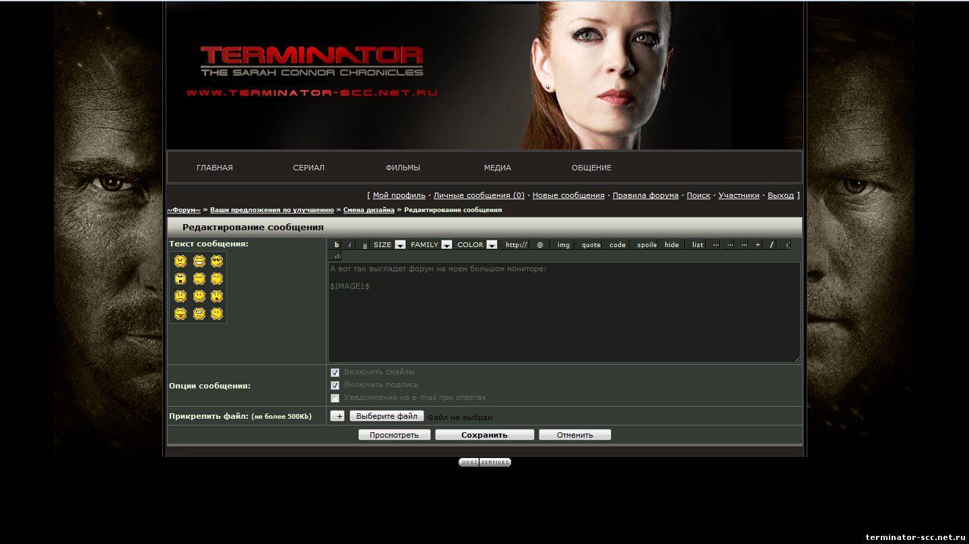Screen dimensions: 969x544
Task: Insert the sad frowning smiley
Action: 180,296
